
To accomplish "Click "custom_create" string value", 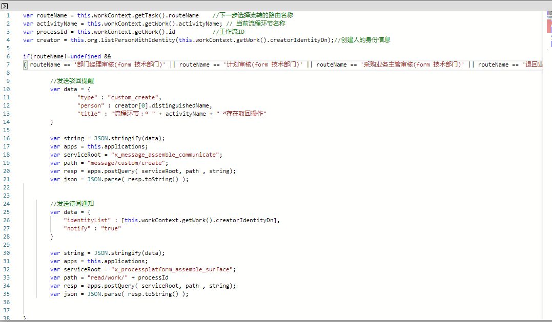I will (x=133, y=97).
